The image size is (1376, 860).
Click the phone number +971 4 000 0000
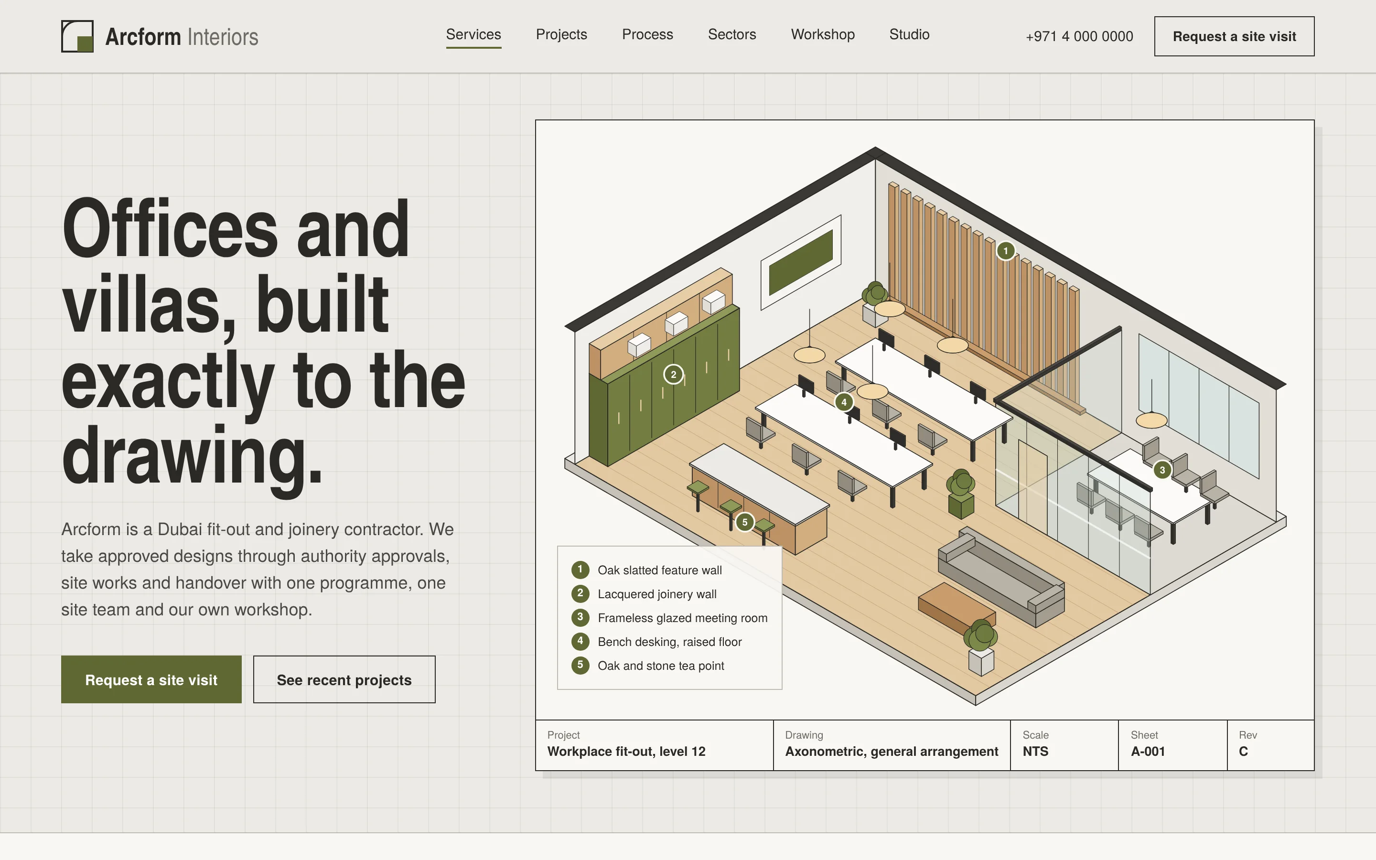[1079, 36]
